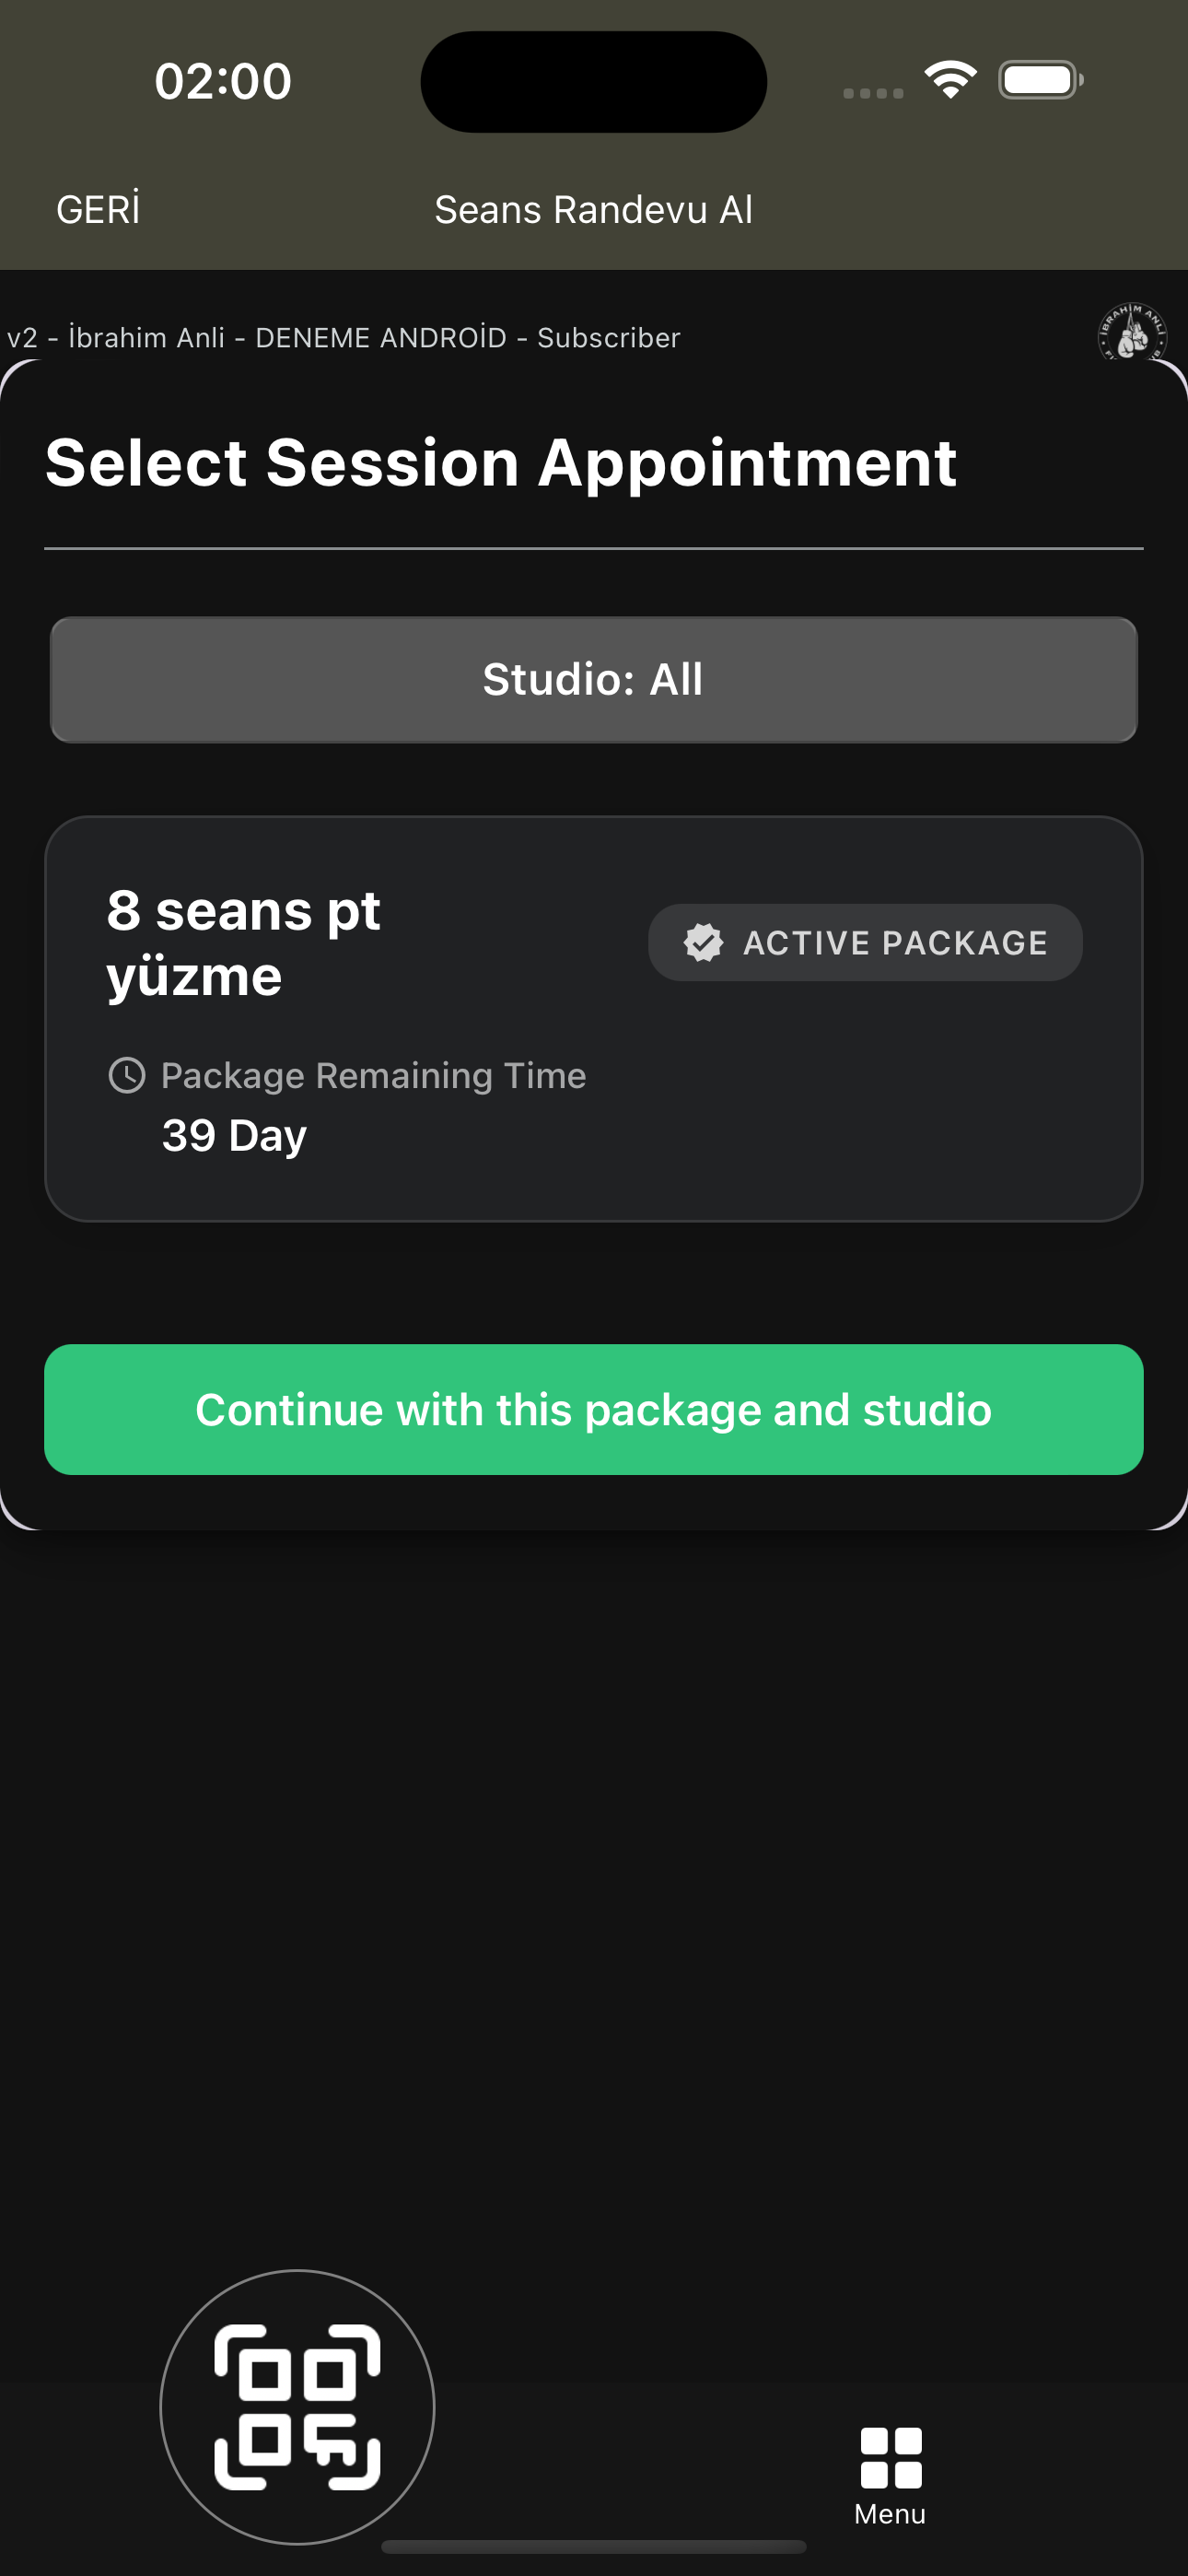Viewport: 1188px width, 2576px height.
Task: Open the Menu grid icon
Action: (x=890, y=2457)
